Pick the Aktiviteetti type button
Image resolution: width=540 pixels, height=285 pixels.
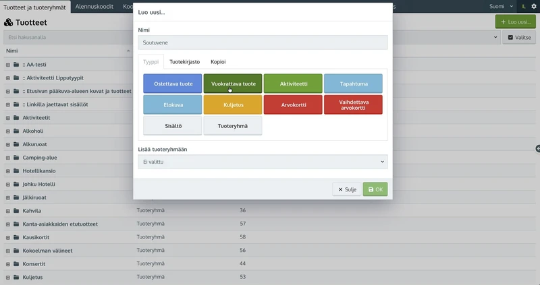coord(293,84)
